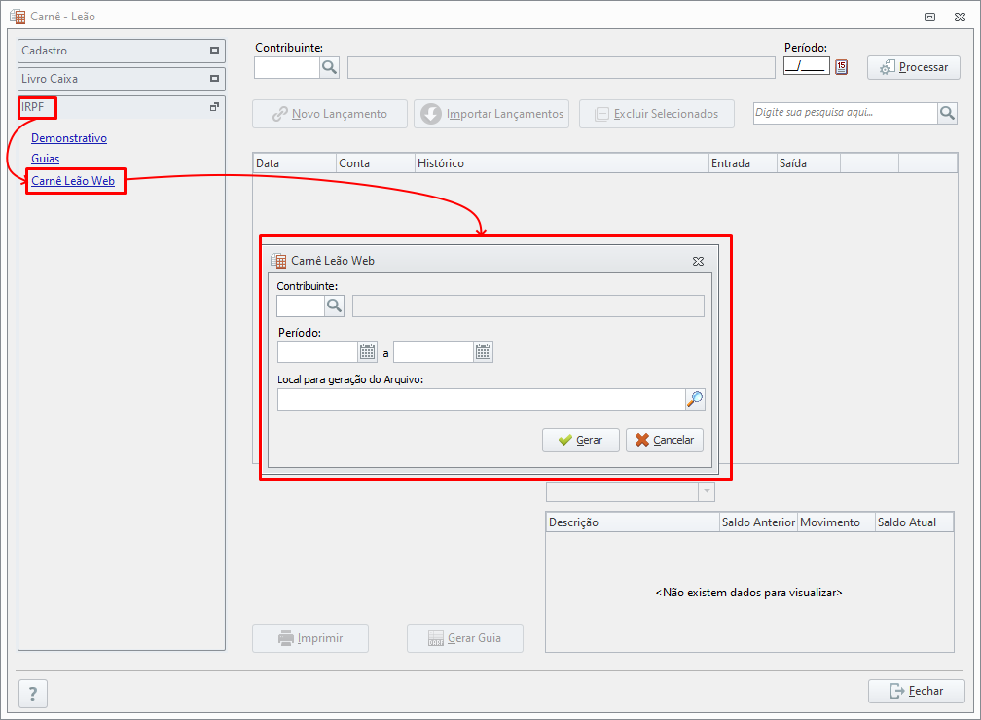Open help with the question mark button
Screen dimensions: 981x720
[x=33, y=693]
